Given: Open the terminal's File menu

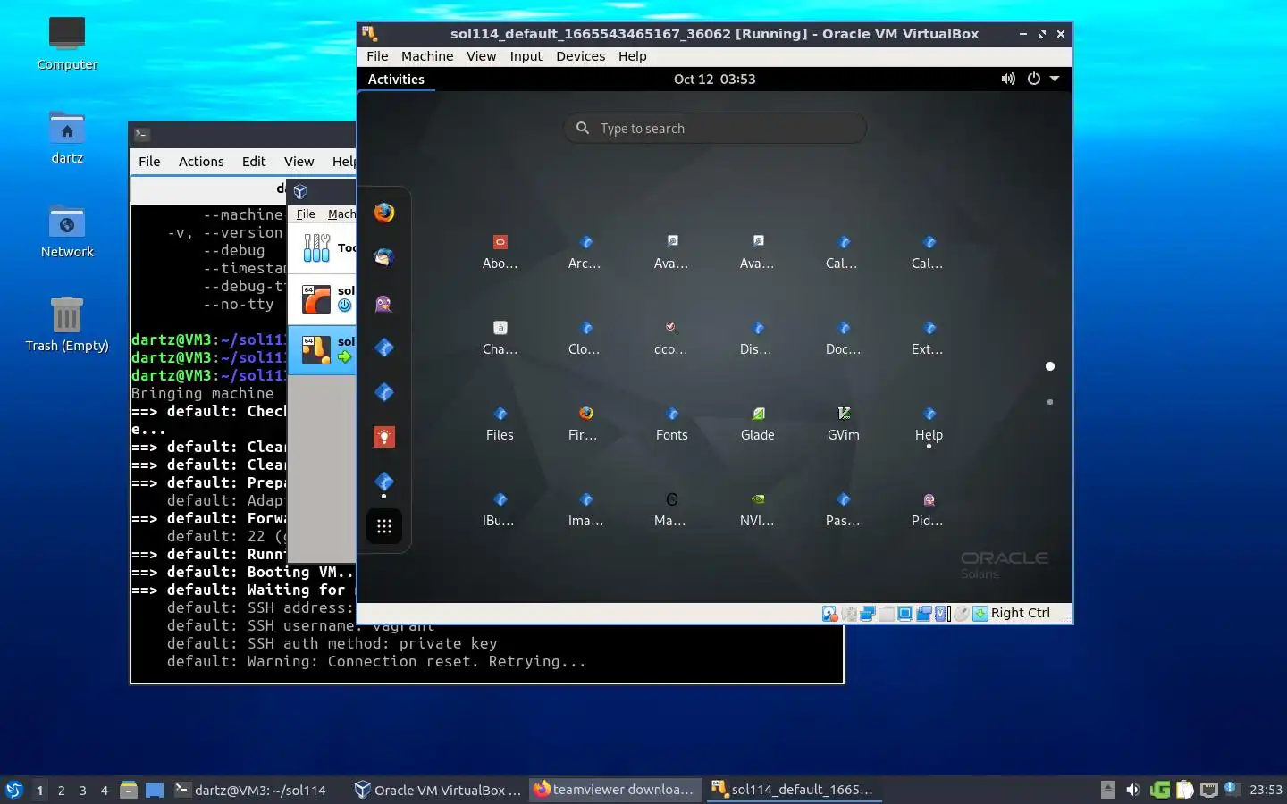Looking at the screenshot, I should (x=149, y=162).
